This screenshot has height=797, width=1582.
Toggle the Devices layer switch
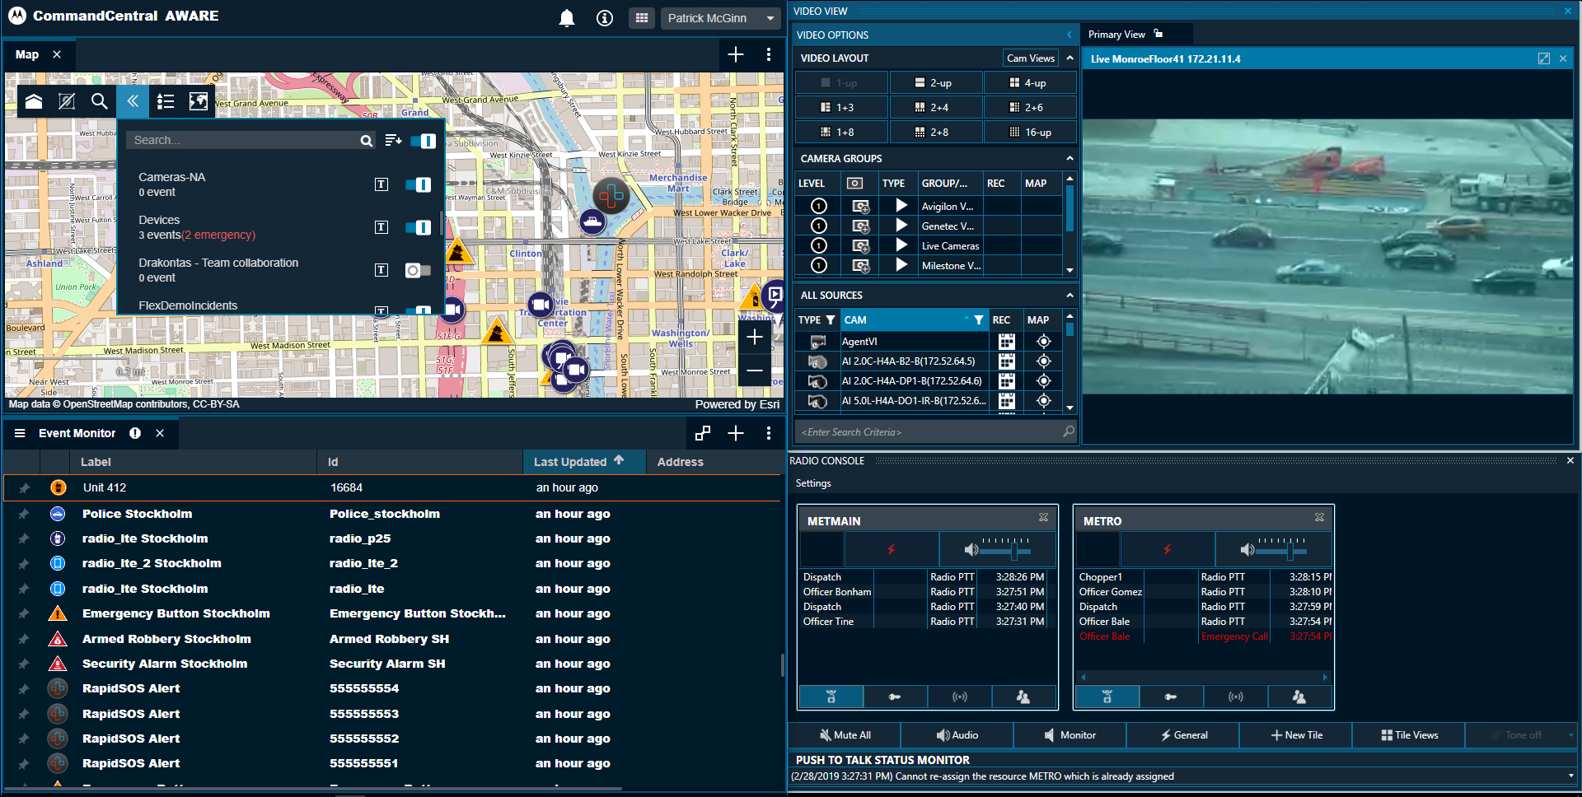point(419,227)
